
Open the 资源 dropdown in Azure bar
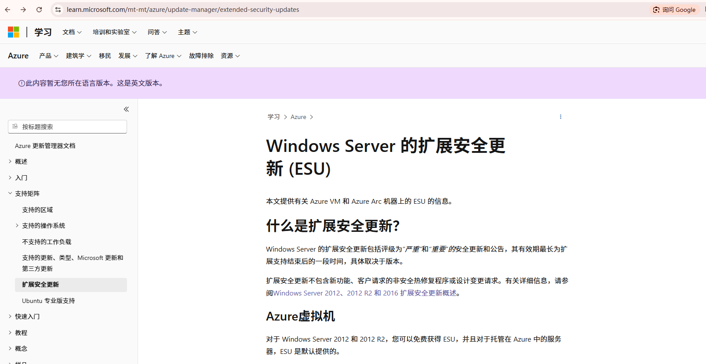tap(230, 56)
